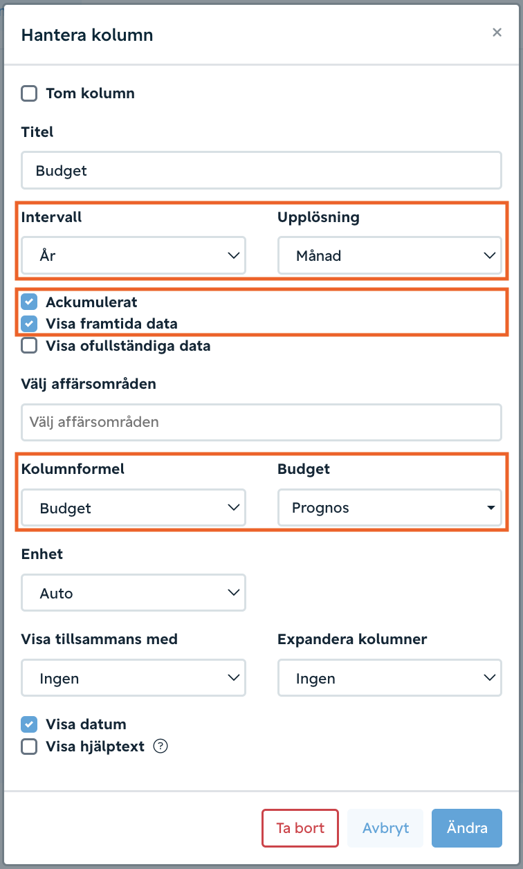Uncheck Visa framtida data option
Viewport: 523px width, 869px height.
click(29, 323)
